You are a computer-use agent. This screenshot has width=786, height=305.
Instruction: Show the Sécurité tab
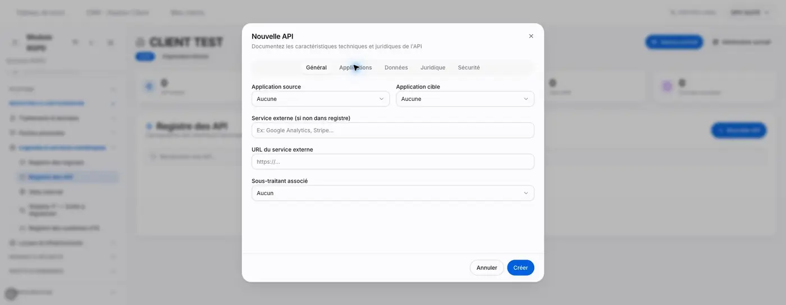(x=469, y=67)
